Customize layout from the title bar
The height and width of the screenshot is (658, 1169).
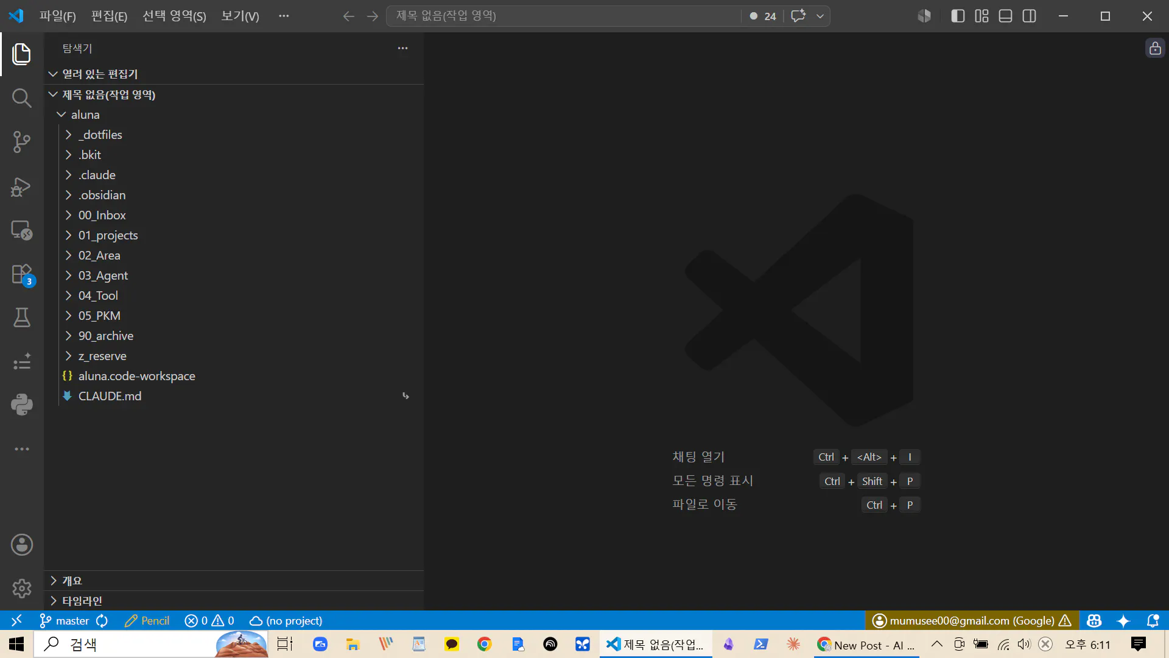click(981, 16)
